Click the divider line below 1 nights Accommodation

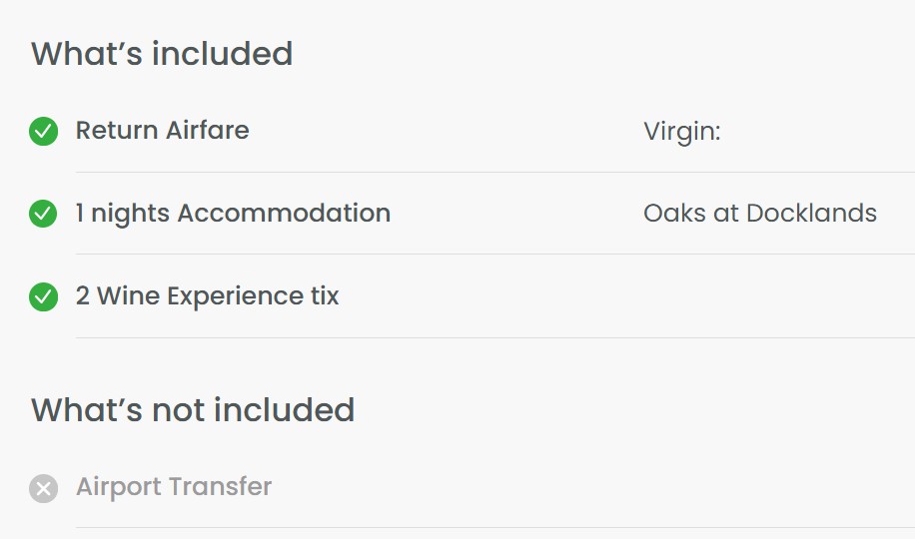[x=495, y=254]
